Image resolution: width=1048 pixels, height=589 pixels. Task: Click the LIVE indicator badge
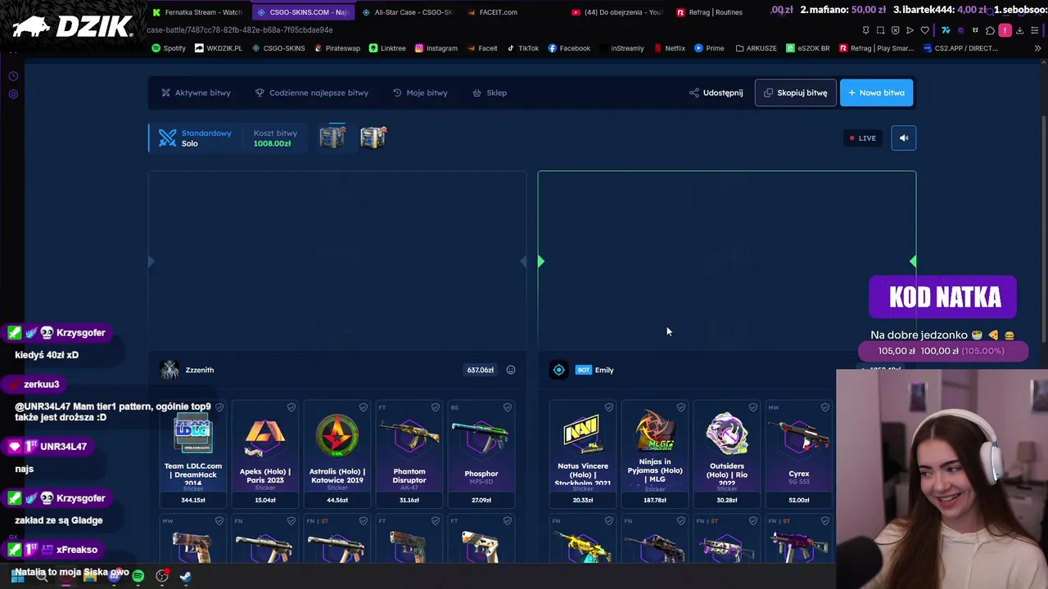point(862,137)
